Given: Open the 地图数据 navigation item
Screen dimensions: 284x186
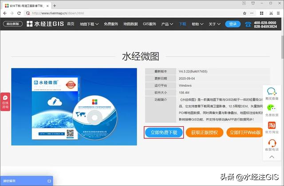Looking at the screenshot, I should 130,24.
